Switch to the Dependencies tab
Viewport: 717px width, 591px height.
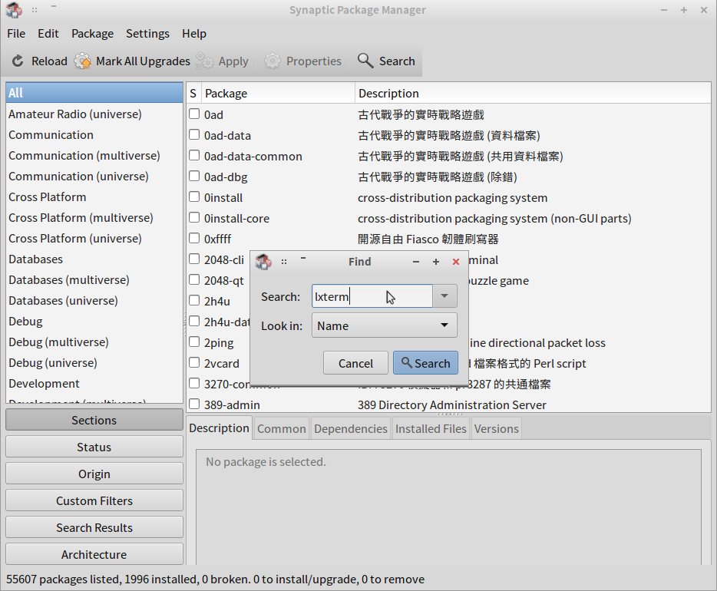pyautogui.click(x=351, y=429)
